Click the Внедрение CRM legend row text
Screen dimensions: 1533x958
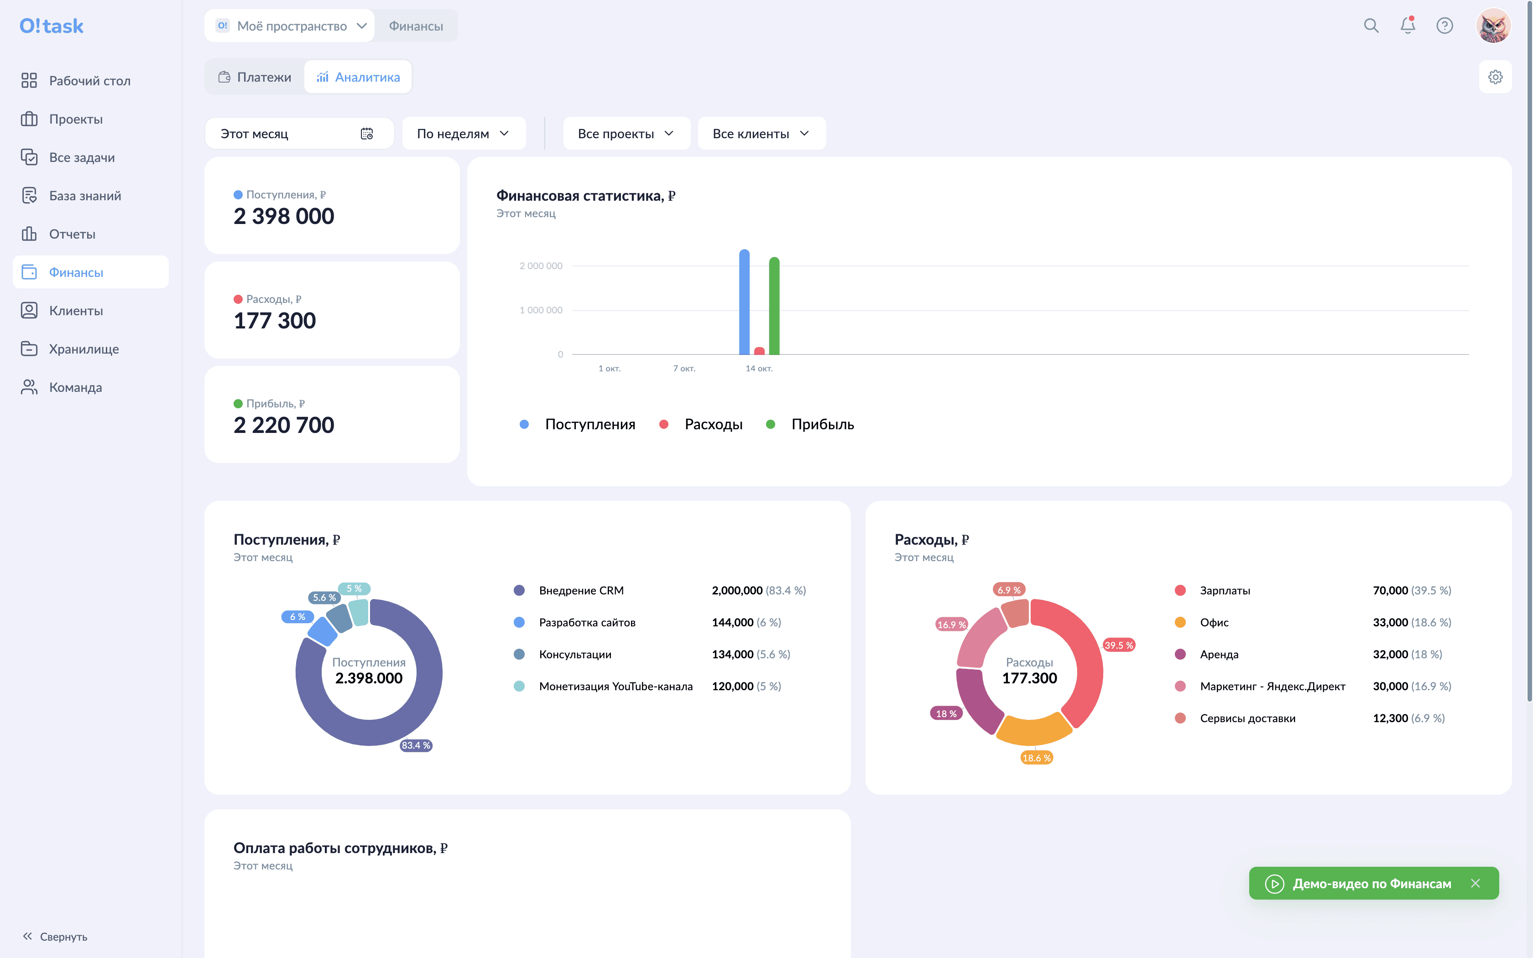tap(582, 590)
